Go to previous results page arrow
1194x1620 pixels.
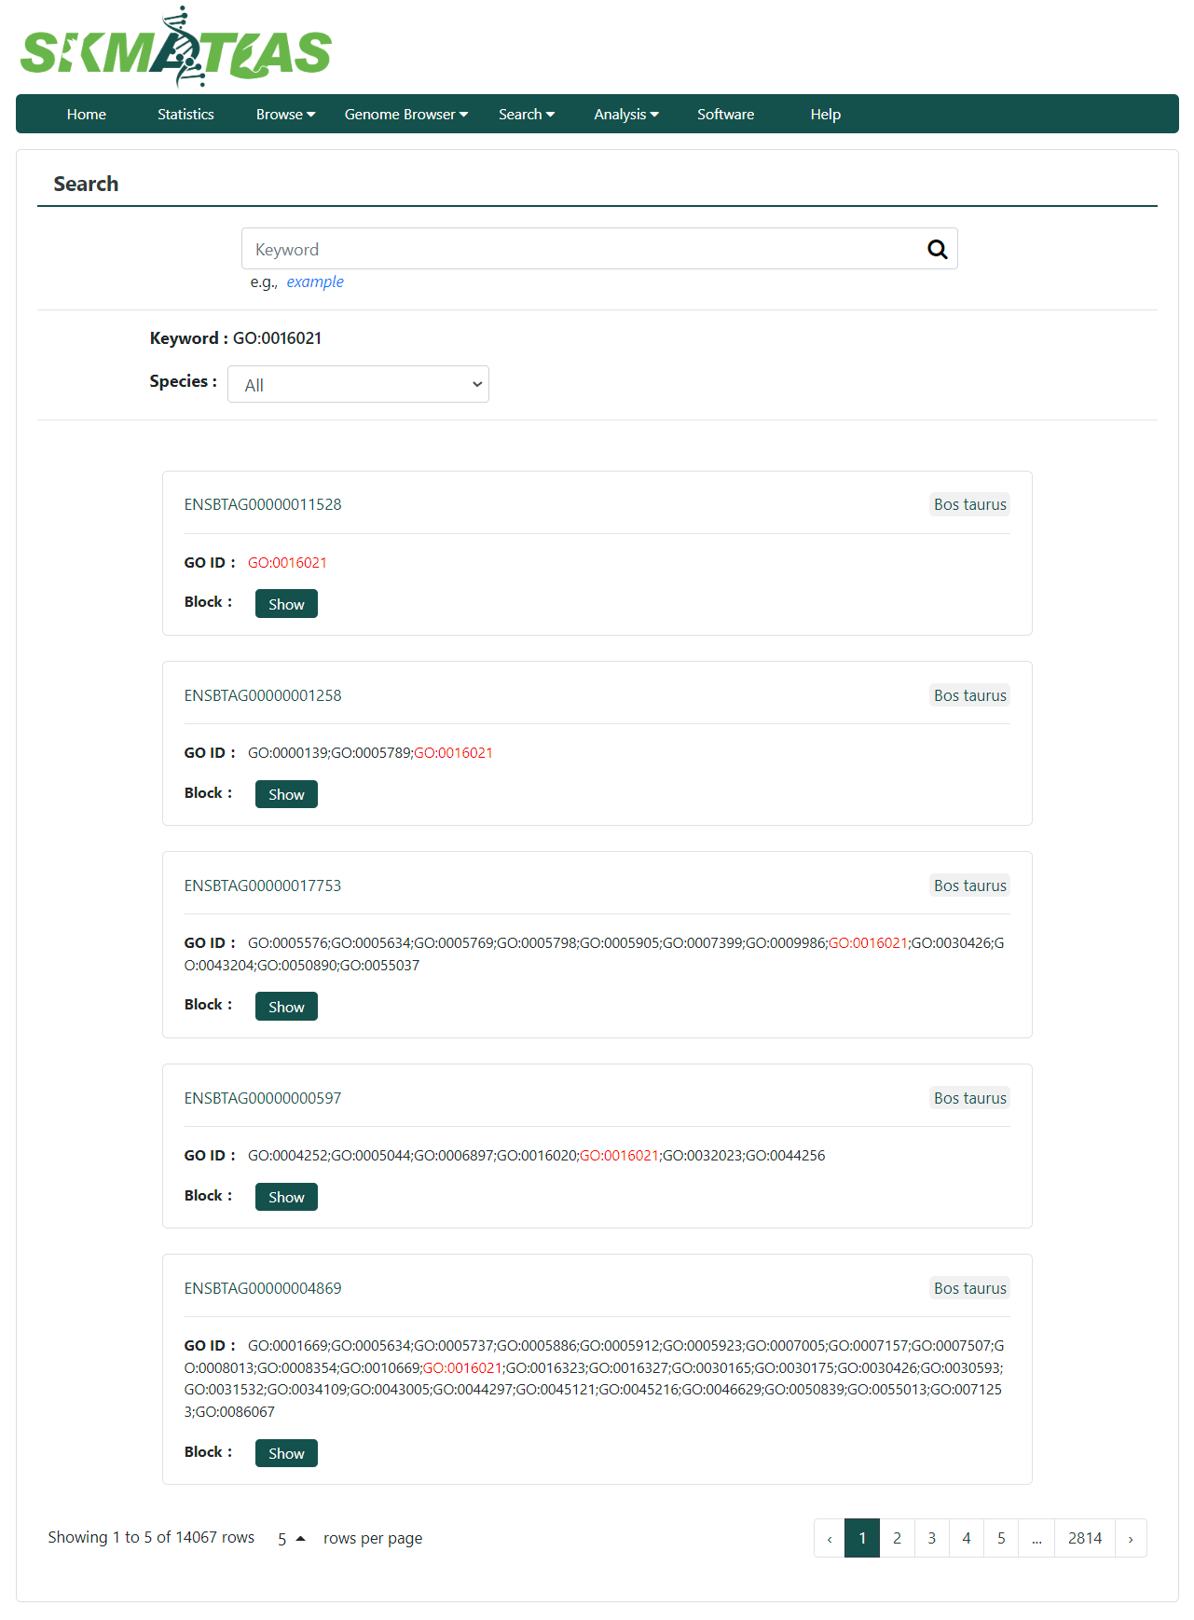pos(830,1538)
